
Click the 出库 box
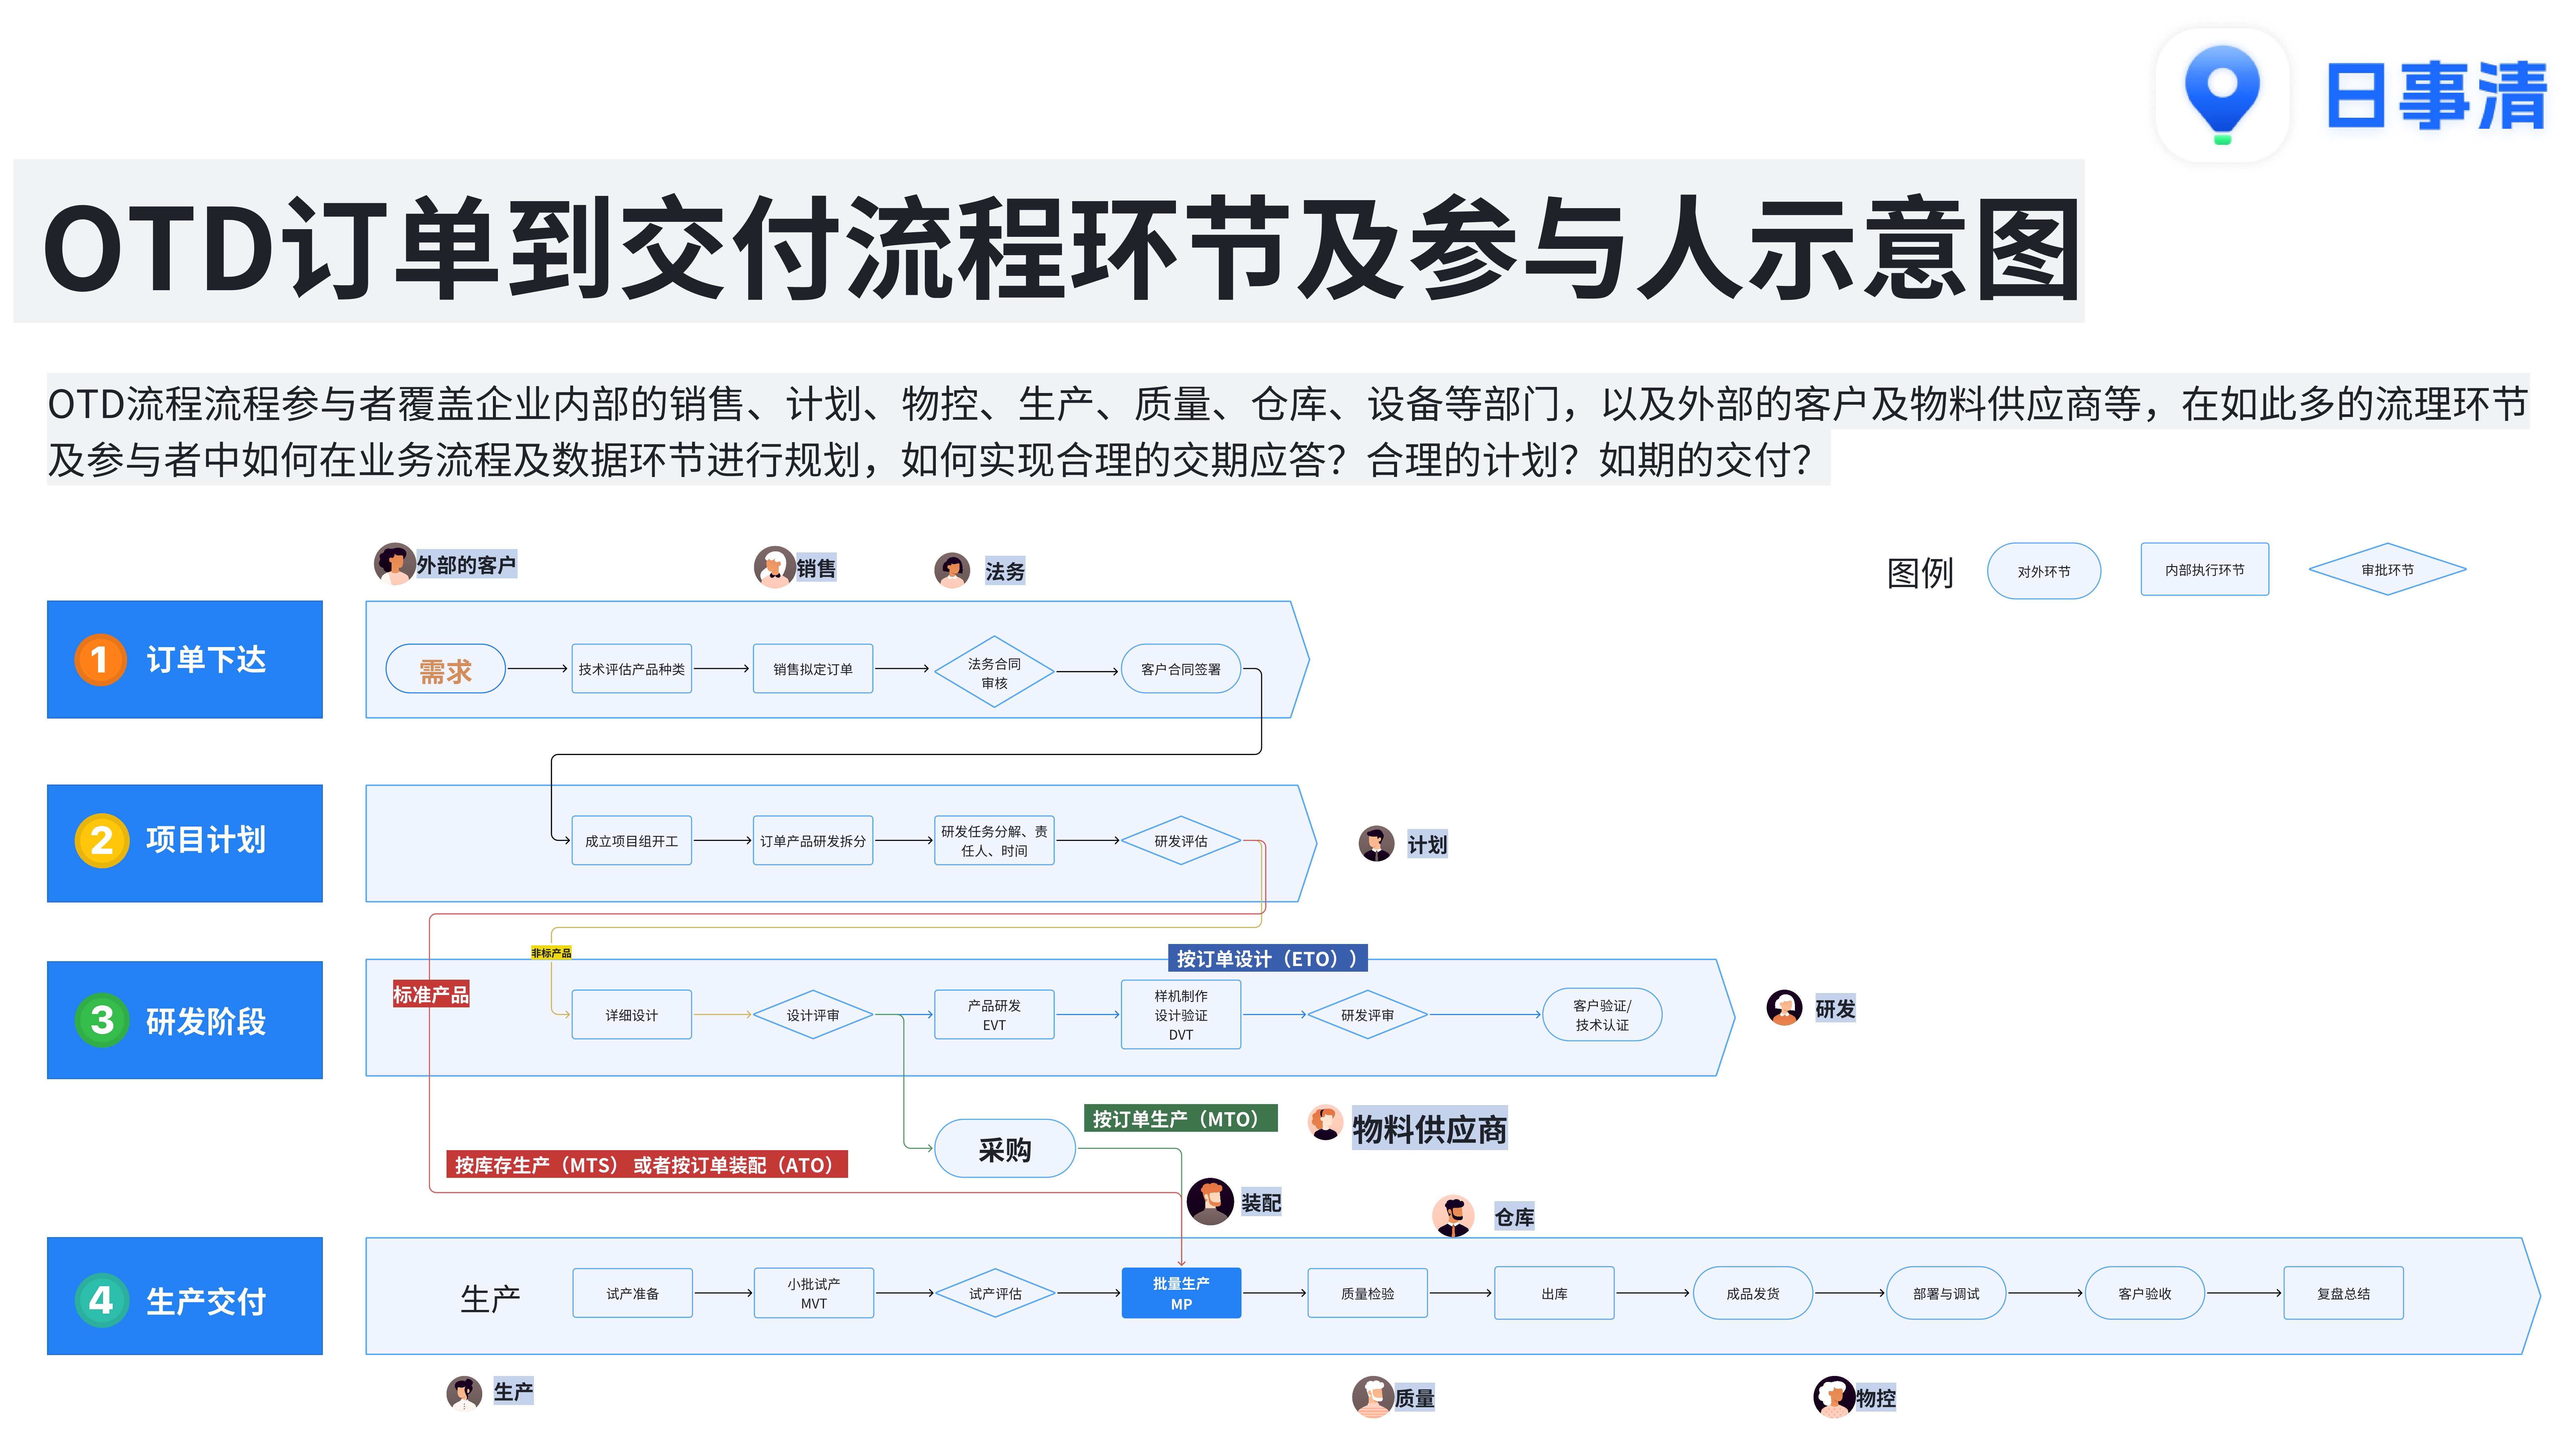tap(1554, 1293)
